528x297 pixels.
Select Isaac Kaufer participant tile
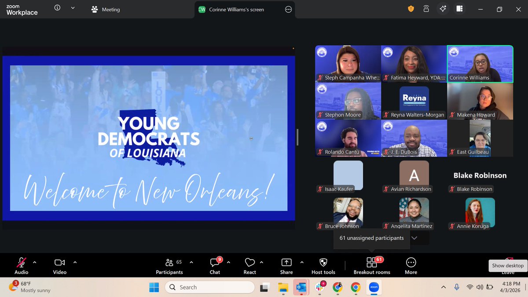coord(348,176)
